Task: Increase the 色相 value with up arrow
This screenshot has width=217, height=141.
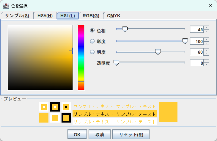Action: point(206,28)
